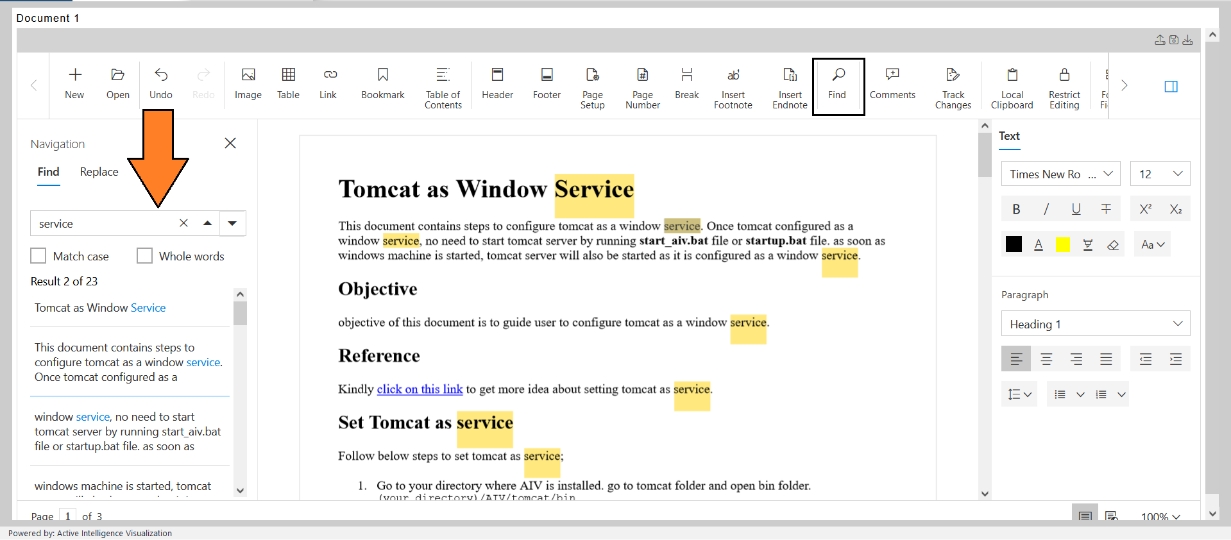Insert a Break from the toolbar

(x=686, y=85)
